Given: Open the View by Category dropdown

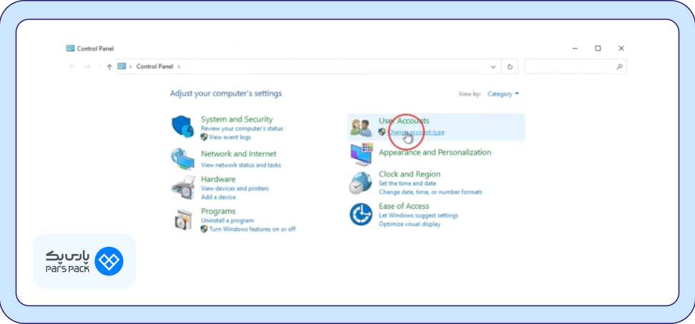Looking at the screenshot, I should coord(503,94).
